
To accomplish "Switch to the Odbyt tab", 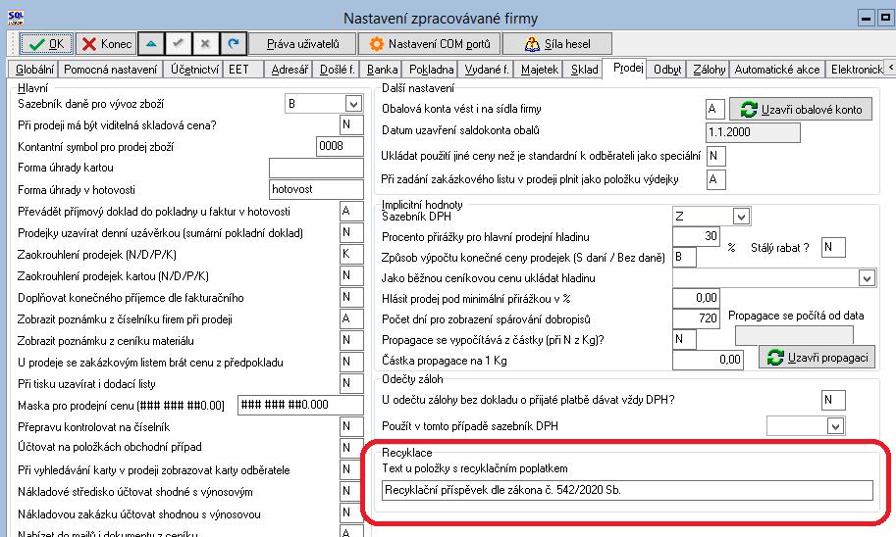I will point(667,69).
